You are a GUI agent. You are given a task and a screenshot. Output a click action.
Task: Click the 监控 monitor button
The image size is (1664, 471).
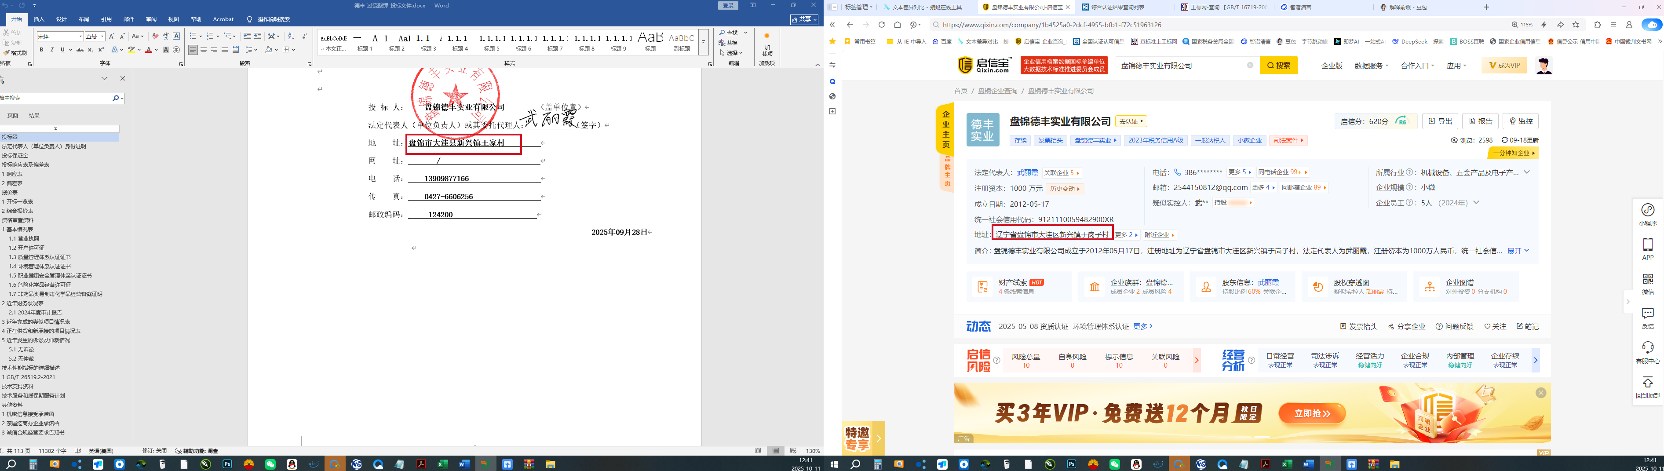click(1521, 121)
